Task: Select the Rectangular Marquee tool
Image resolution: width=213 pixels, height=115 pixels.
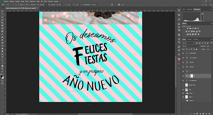Action: point(2,14)
